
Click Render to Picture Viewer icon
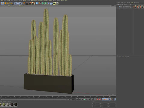coord(30,3)
